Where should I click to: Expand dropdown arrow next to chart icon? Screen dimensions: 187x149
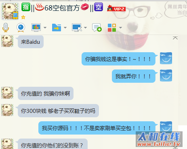coord(45,28)
